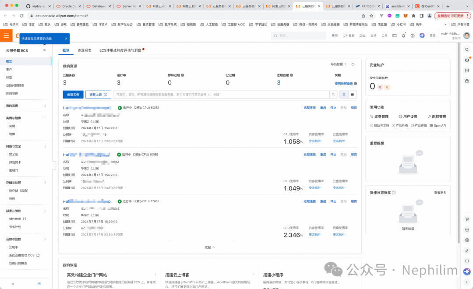Open the shopping cart icon in right toolbar

tap(467, 219)
